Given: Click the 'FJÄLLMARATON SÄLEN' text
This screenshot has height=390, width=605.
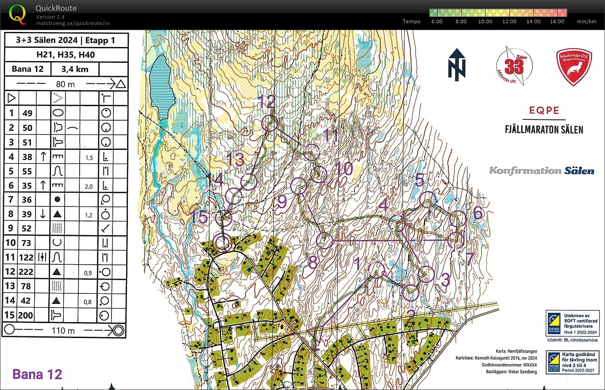Looking at the screenshot, I should [544, 130].
